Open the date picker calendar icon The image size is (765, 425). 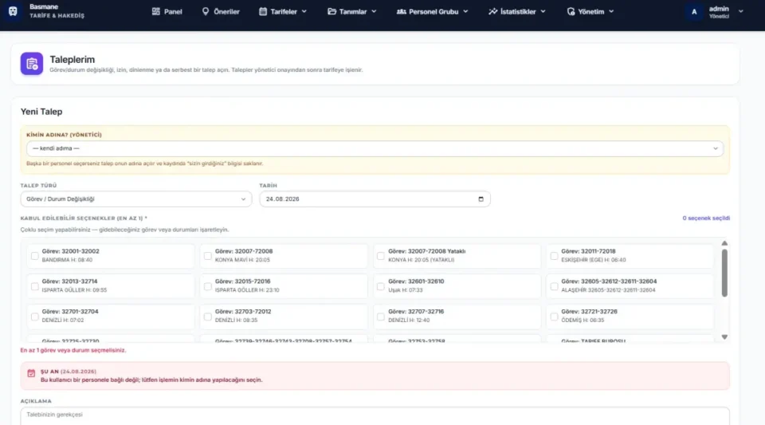click(481, 199)
